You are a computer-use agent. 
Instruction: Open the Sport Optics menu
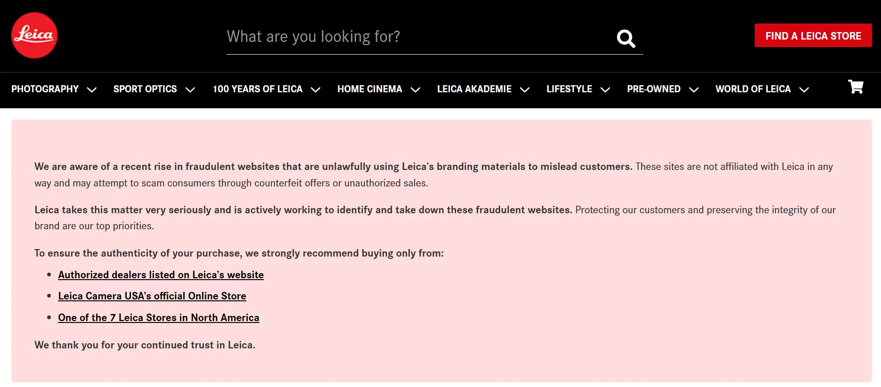click(x=145, y=89)
